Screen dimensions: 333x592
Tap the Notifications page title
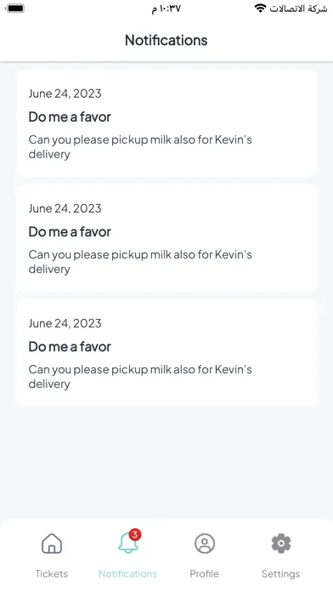tap(166, 40)
